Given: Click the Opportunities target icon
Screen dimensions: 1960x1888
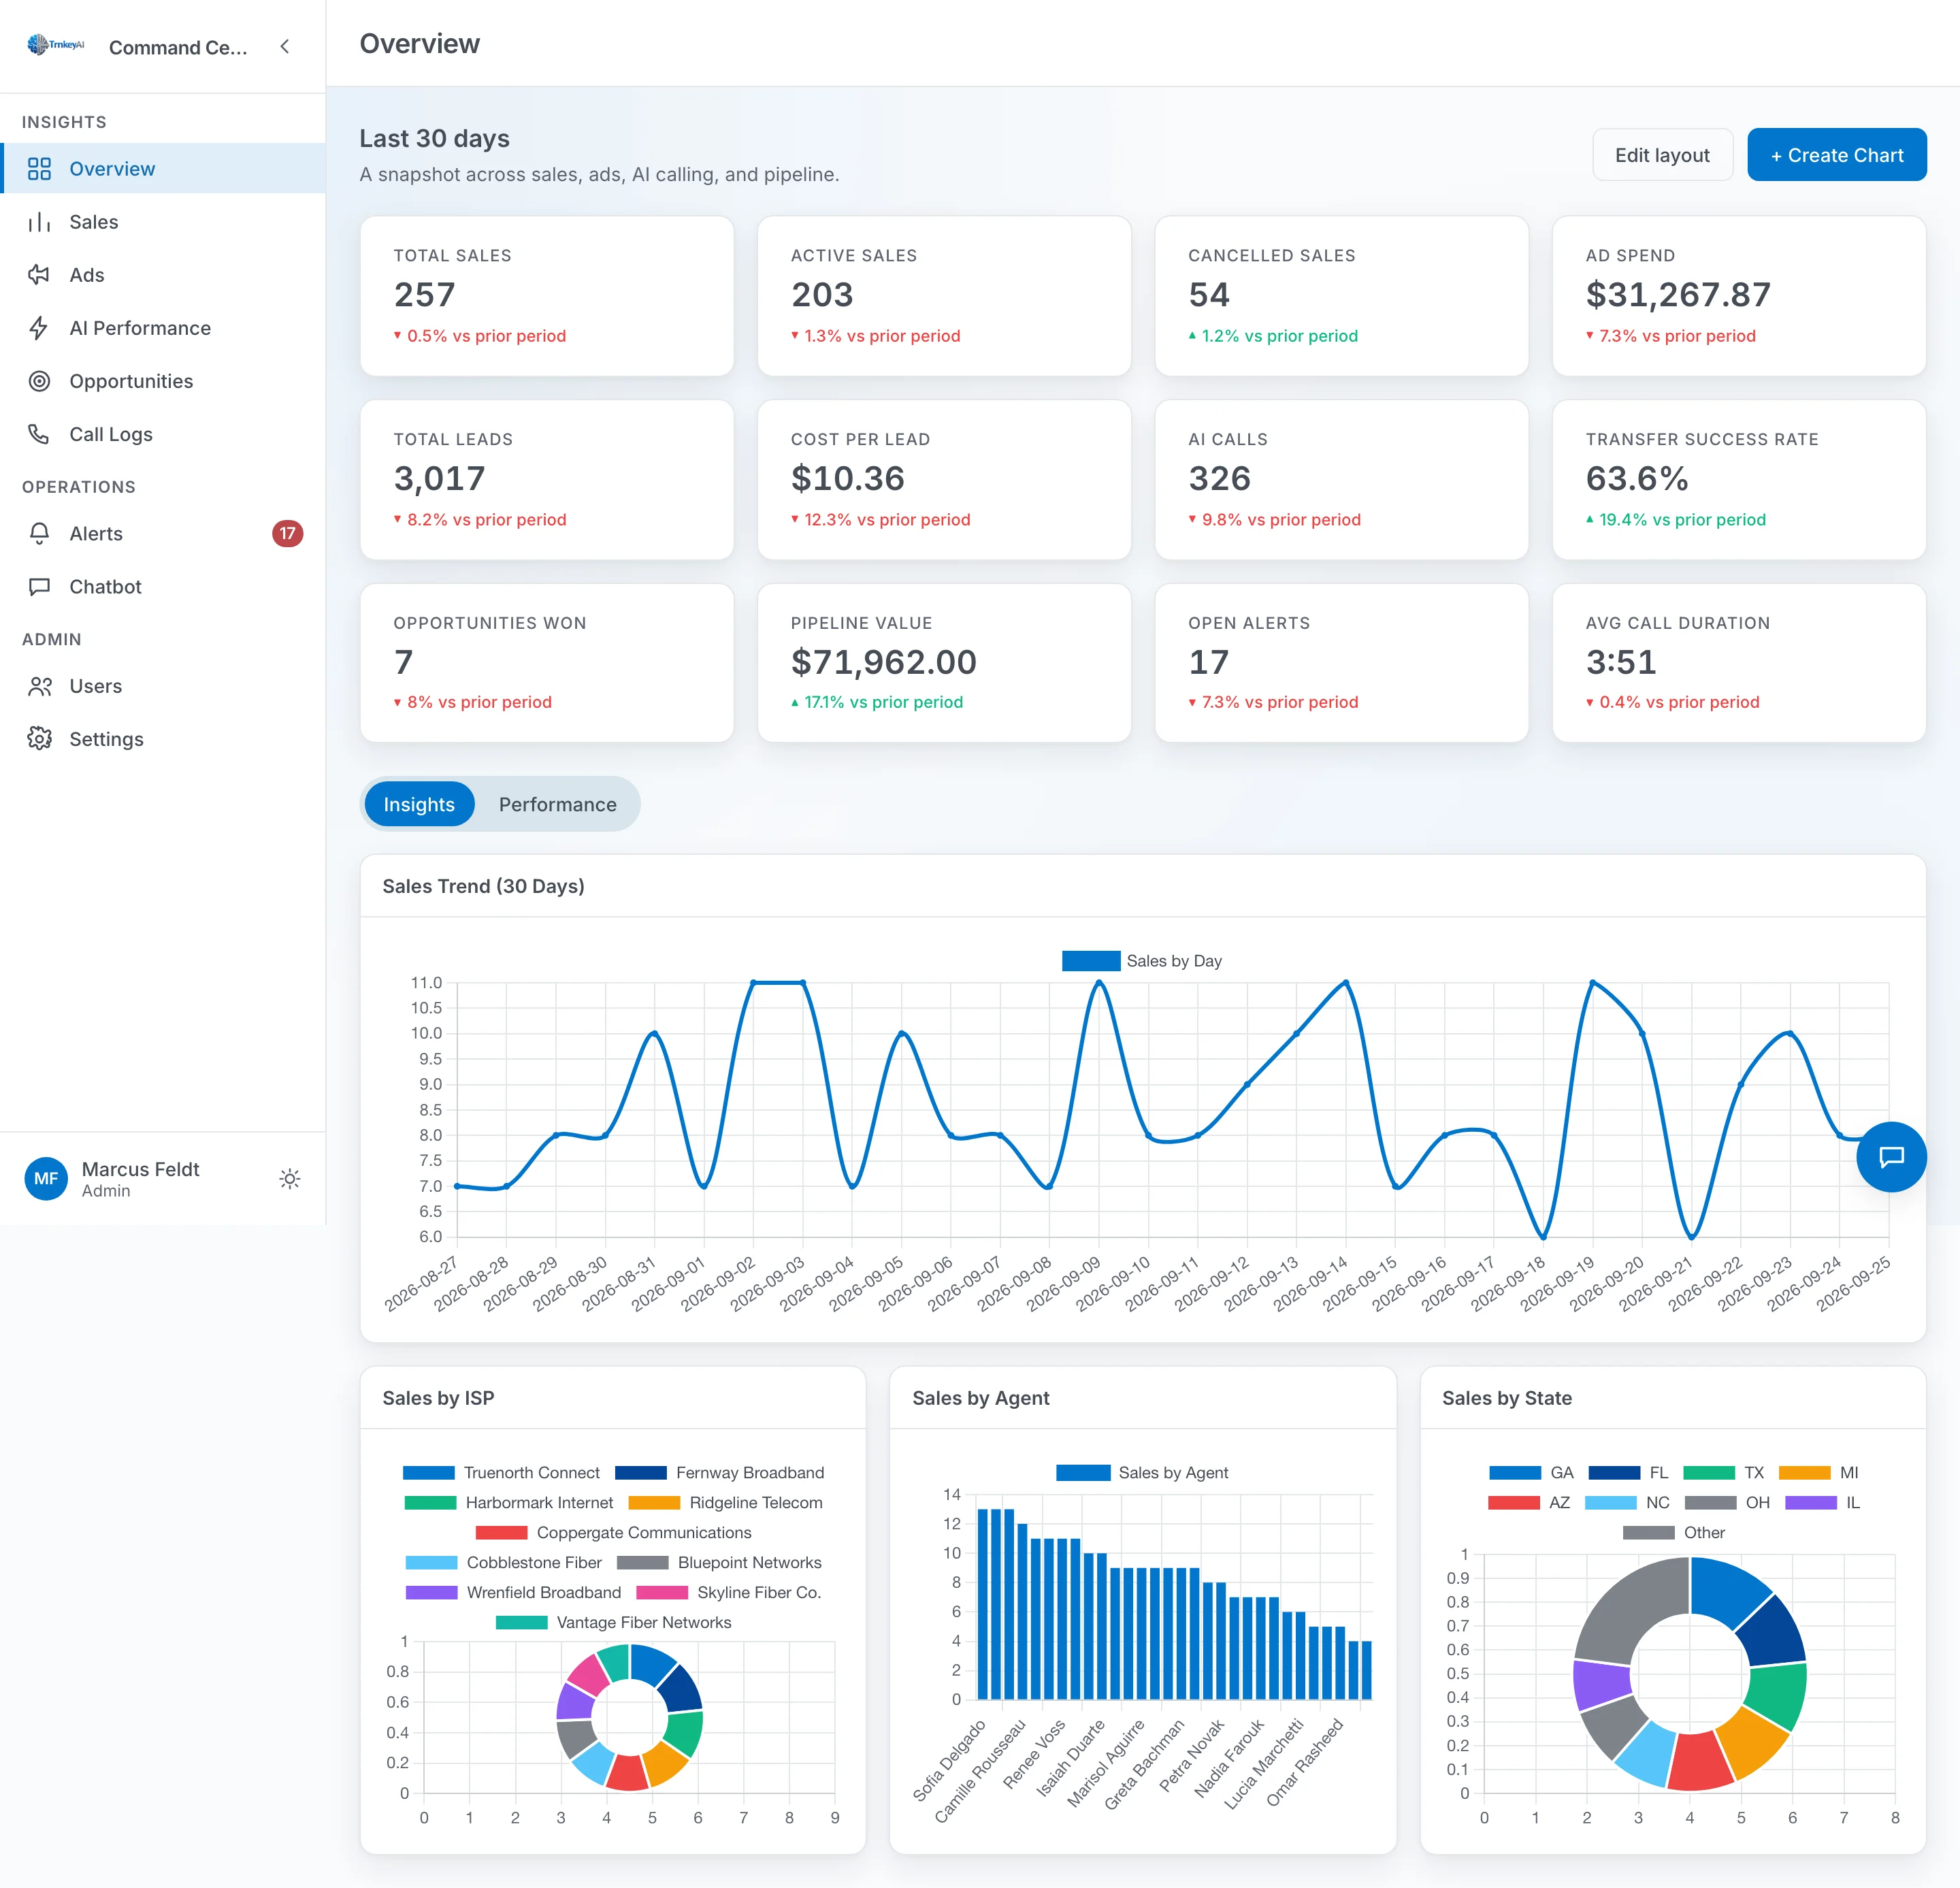Looking at the screenshot, I should [39, 381].
